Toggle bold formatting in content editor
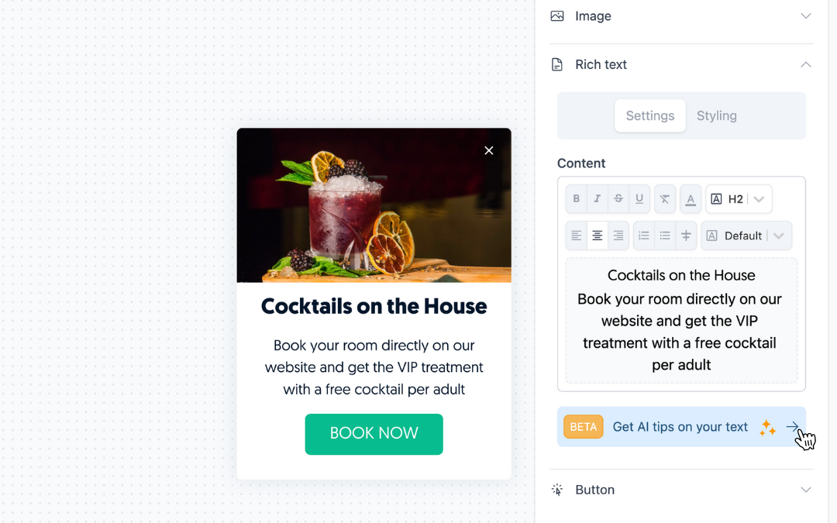Image resolution: width=837 pixels, height=523 pixels. [x=576, y=198]
